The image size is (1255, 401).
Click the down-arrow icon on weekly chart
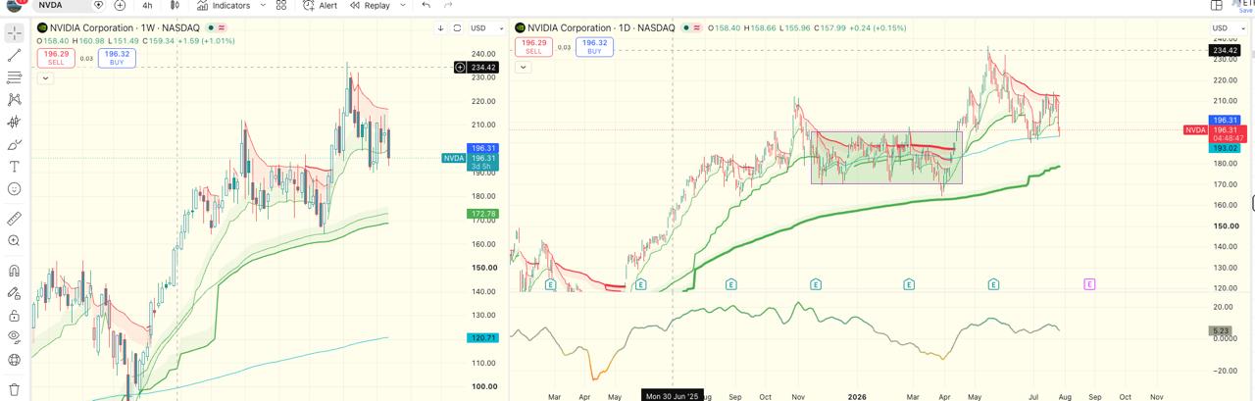coord(440,28)
